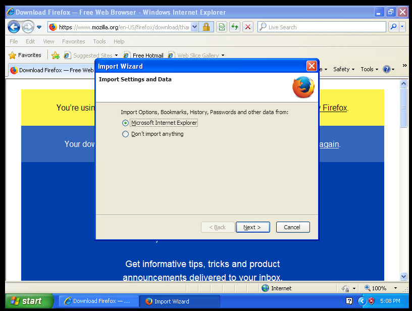The width and height of the screenshot is (412, 311).
Task: Open the Help menu
Action: coord(119,41)
